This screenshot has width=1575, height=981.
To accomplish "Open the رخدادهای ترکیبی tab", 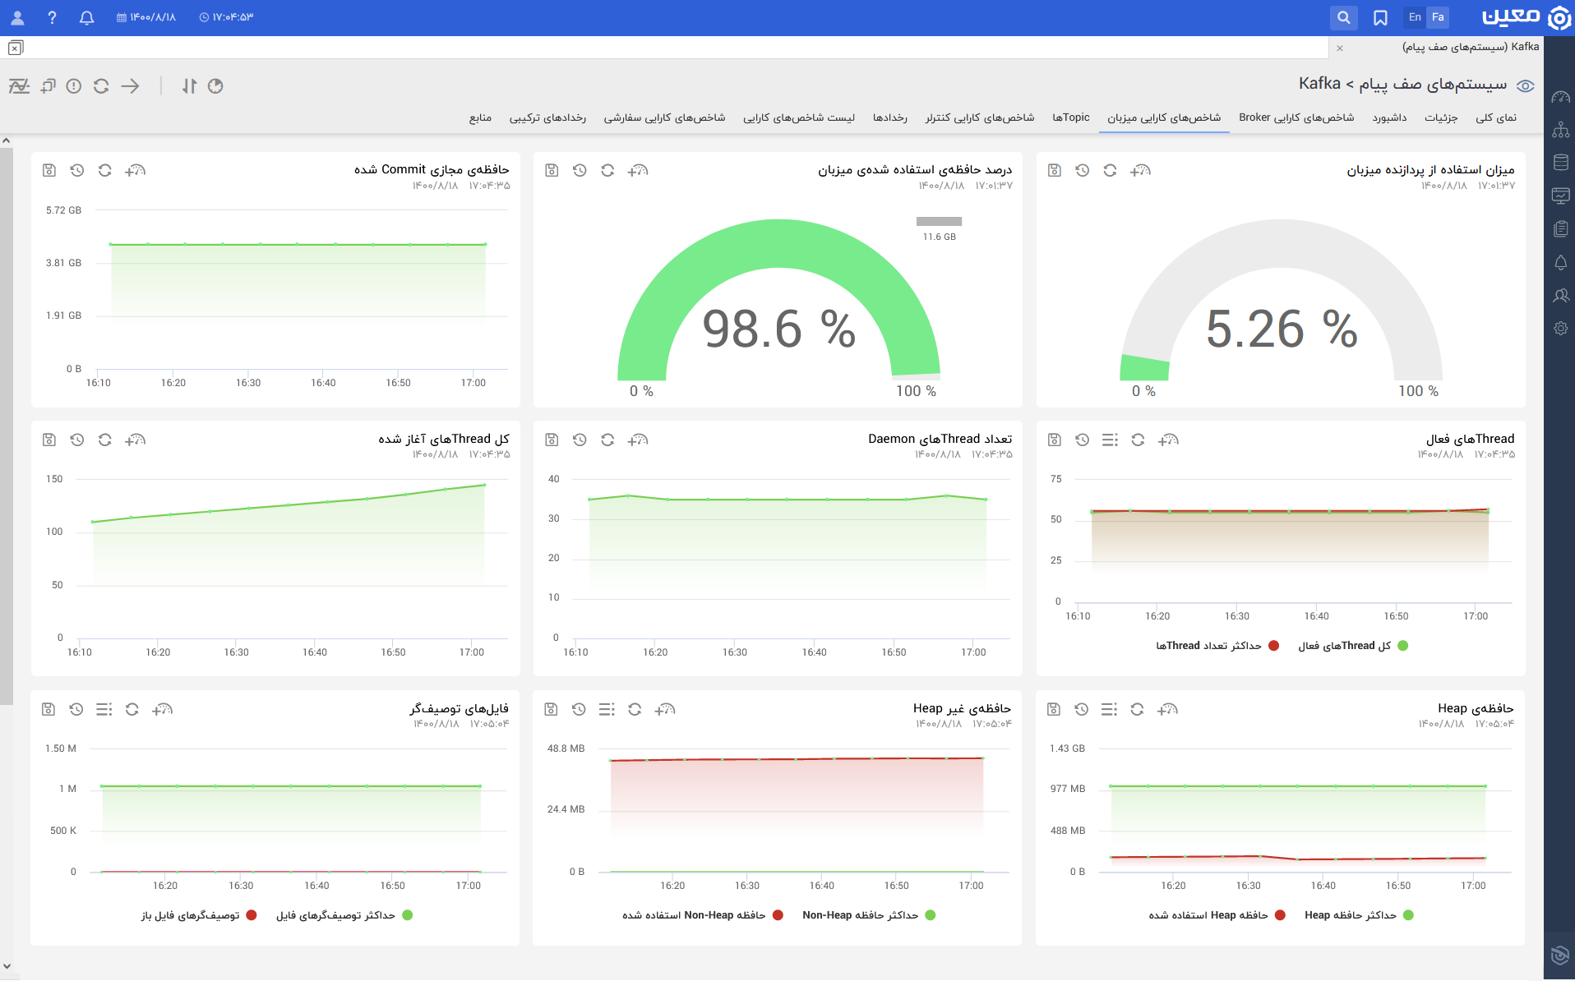I will coord(547,117).
